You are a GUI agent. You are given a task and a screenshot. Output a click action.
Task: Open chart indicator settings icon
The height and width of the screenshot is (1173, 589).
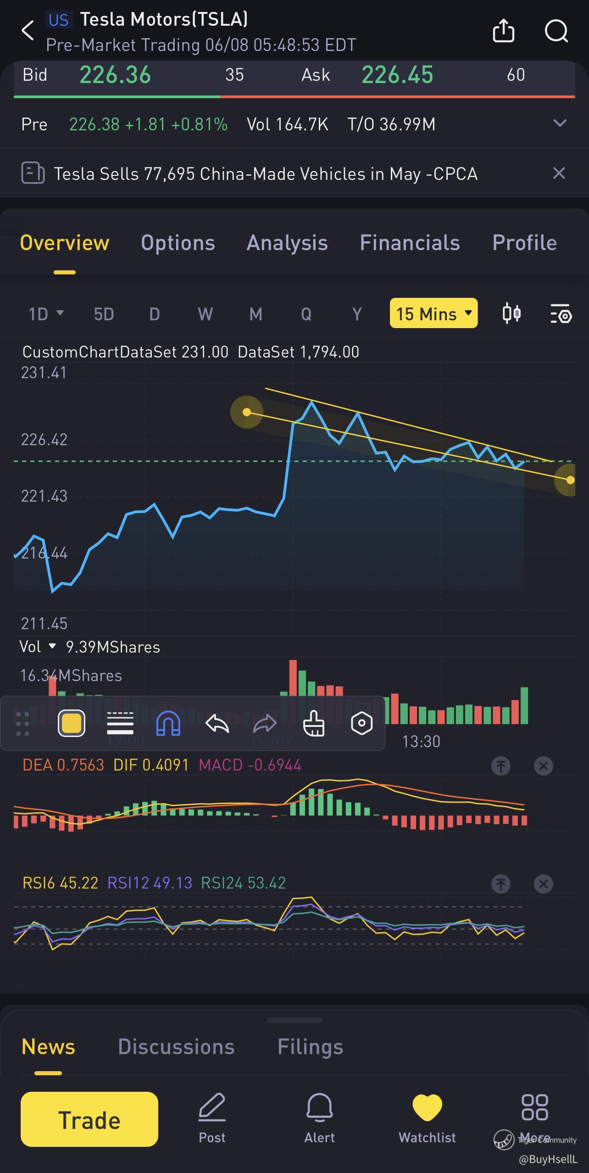561,314
